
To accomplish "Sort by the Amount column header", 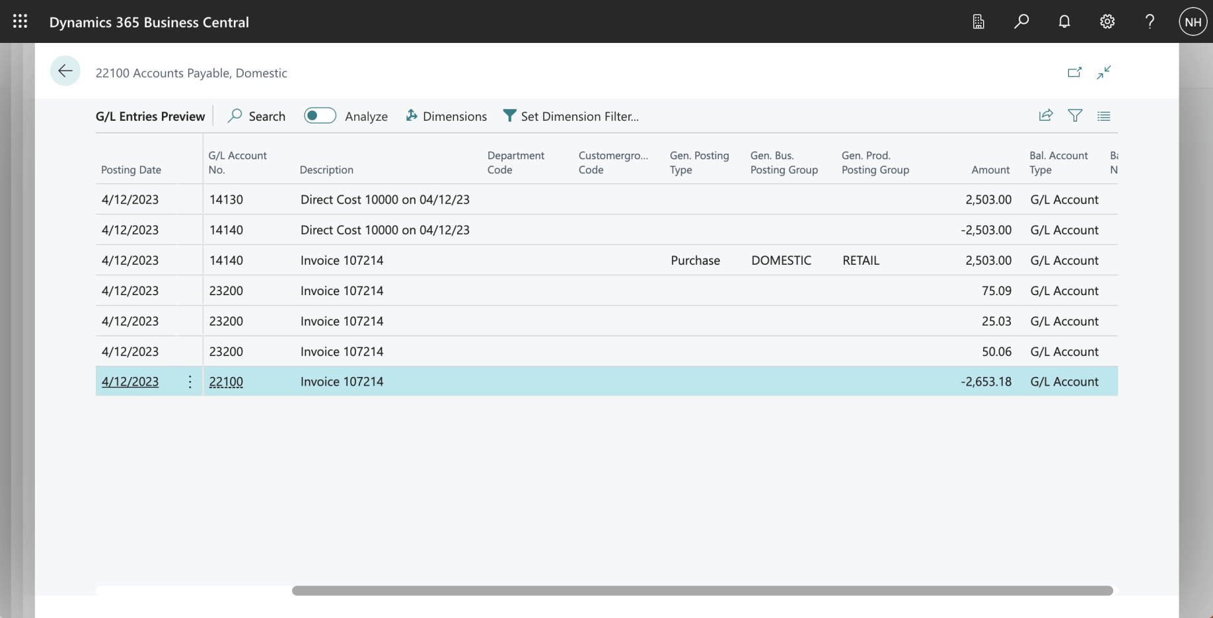I will click(x=990, y=170).
